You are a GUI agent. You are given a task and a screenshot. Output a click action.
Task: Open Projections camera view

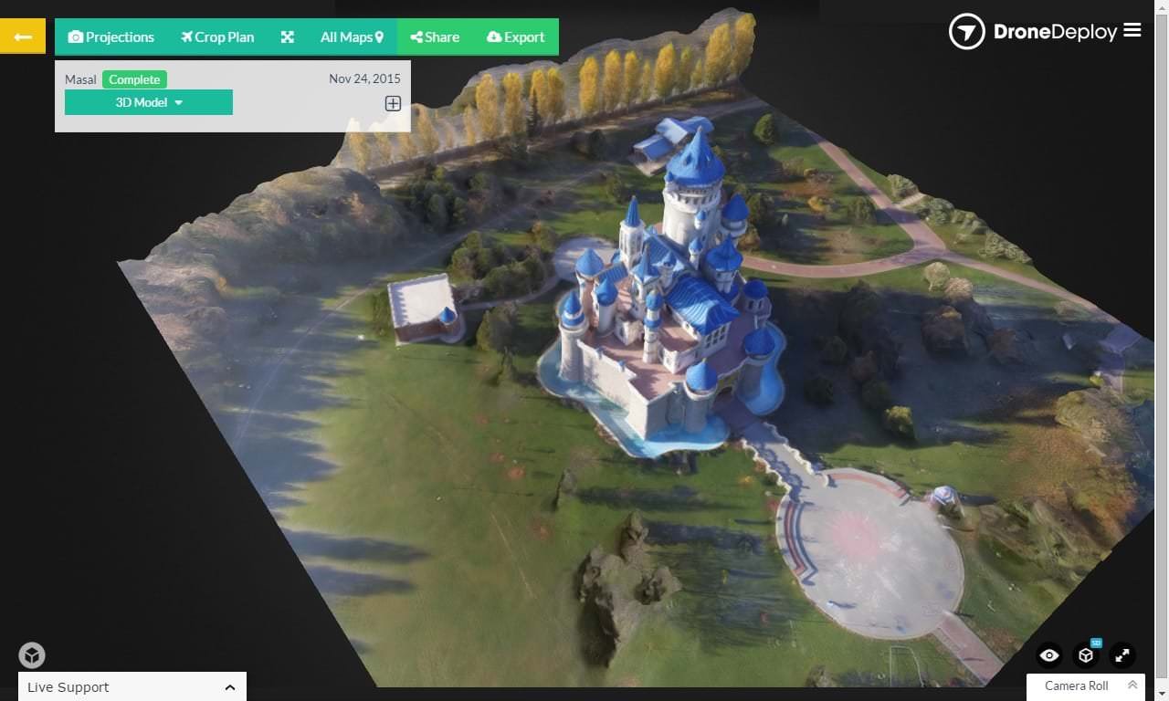111,37
